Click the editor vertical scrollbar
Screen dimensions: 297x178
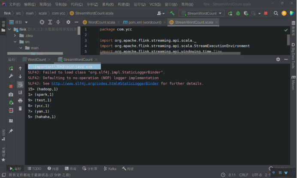(288, 40)
